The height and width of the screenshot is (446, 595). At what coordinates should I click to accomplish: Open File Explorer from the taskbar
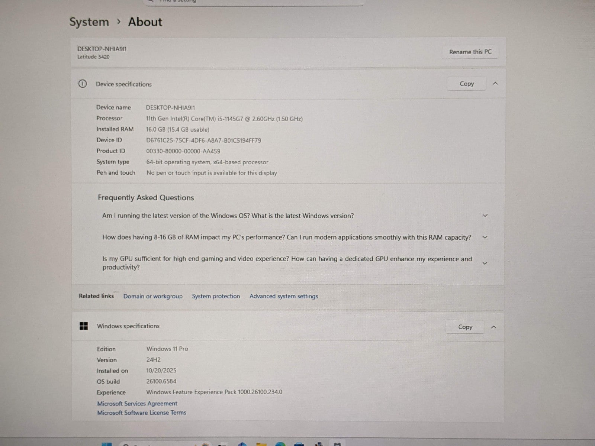pyautogui.click(x=261, y=444)
